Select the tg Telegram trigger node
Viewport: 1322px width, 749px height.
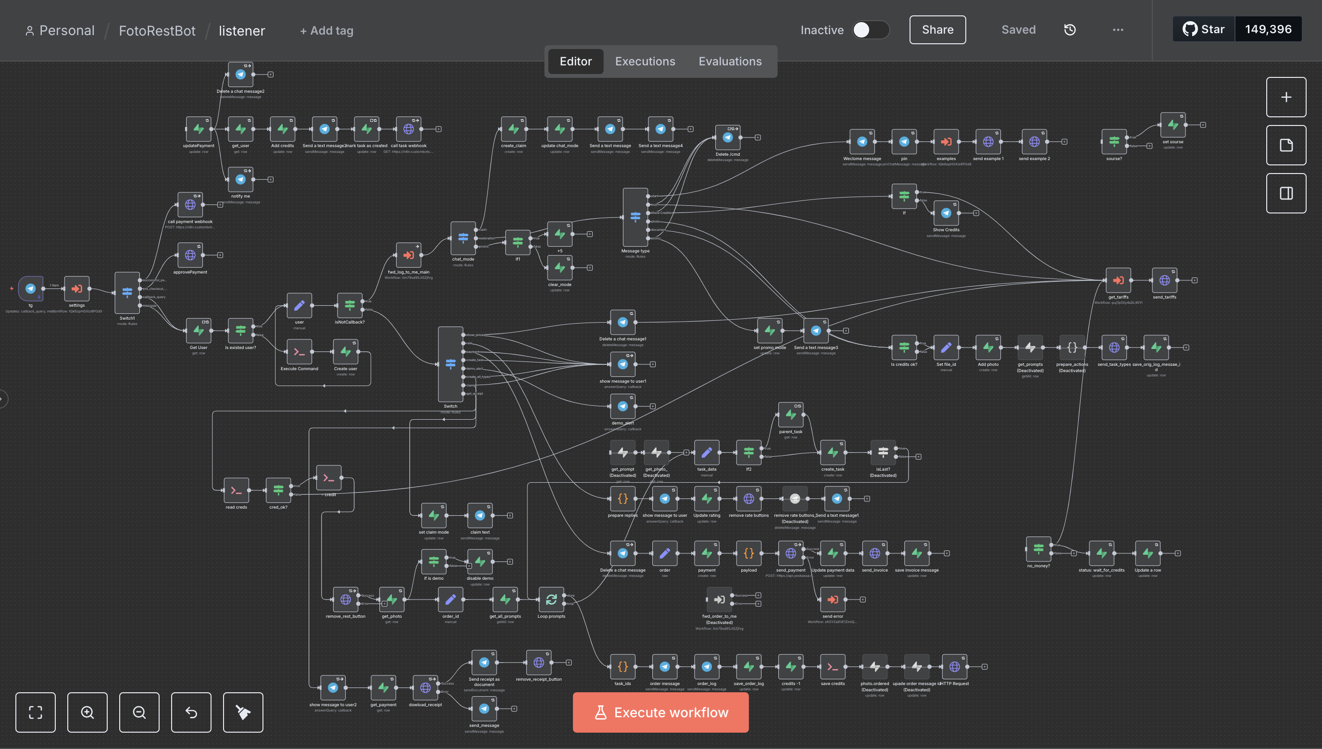[x=30, y=288]
